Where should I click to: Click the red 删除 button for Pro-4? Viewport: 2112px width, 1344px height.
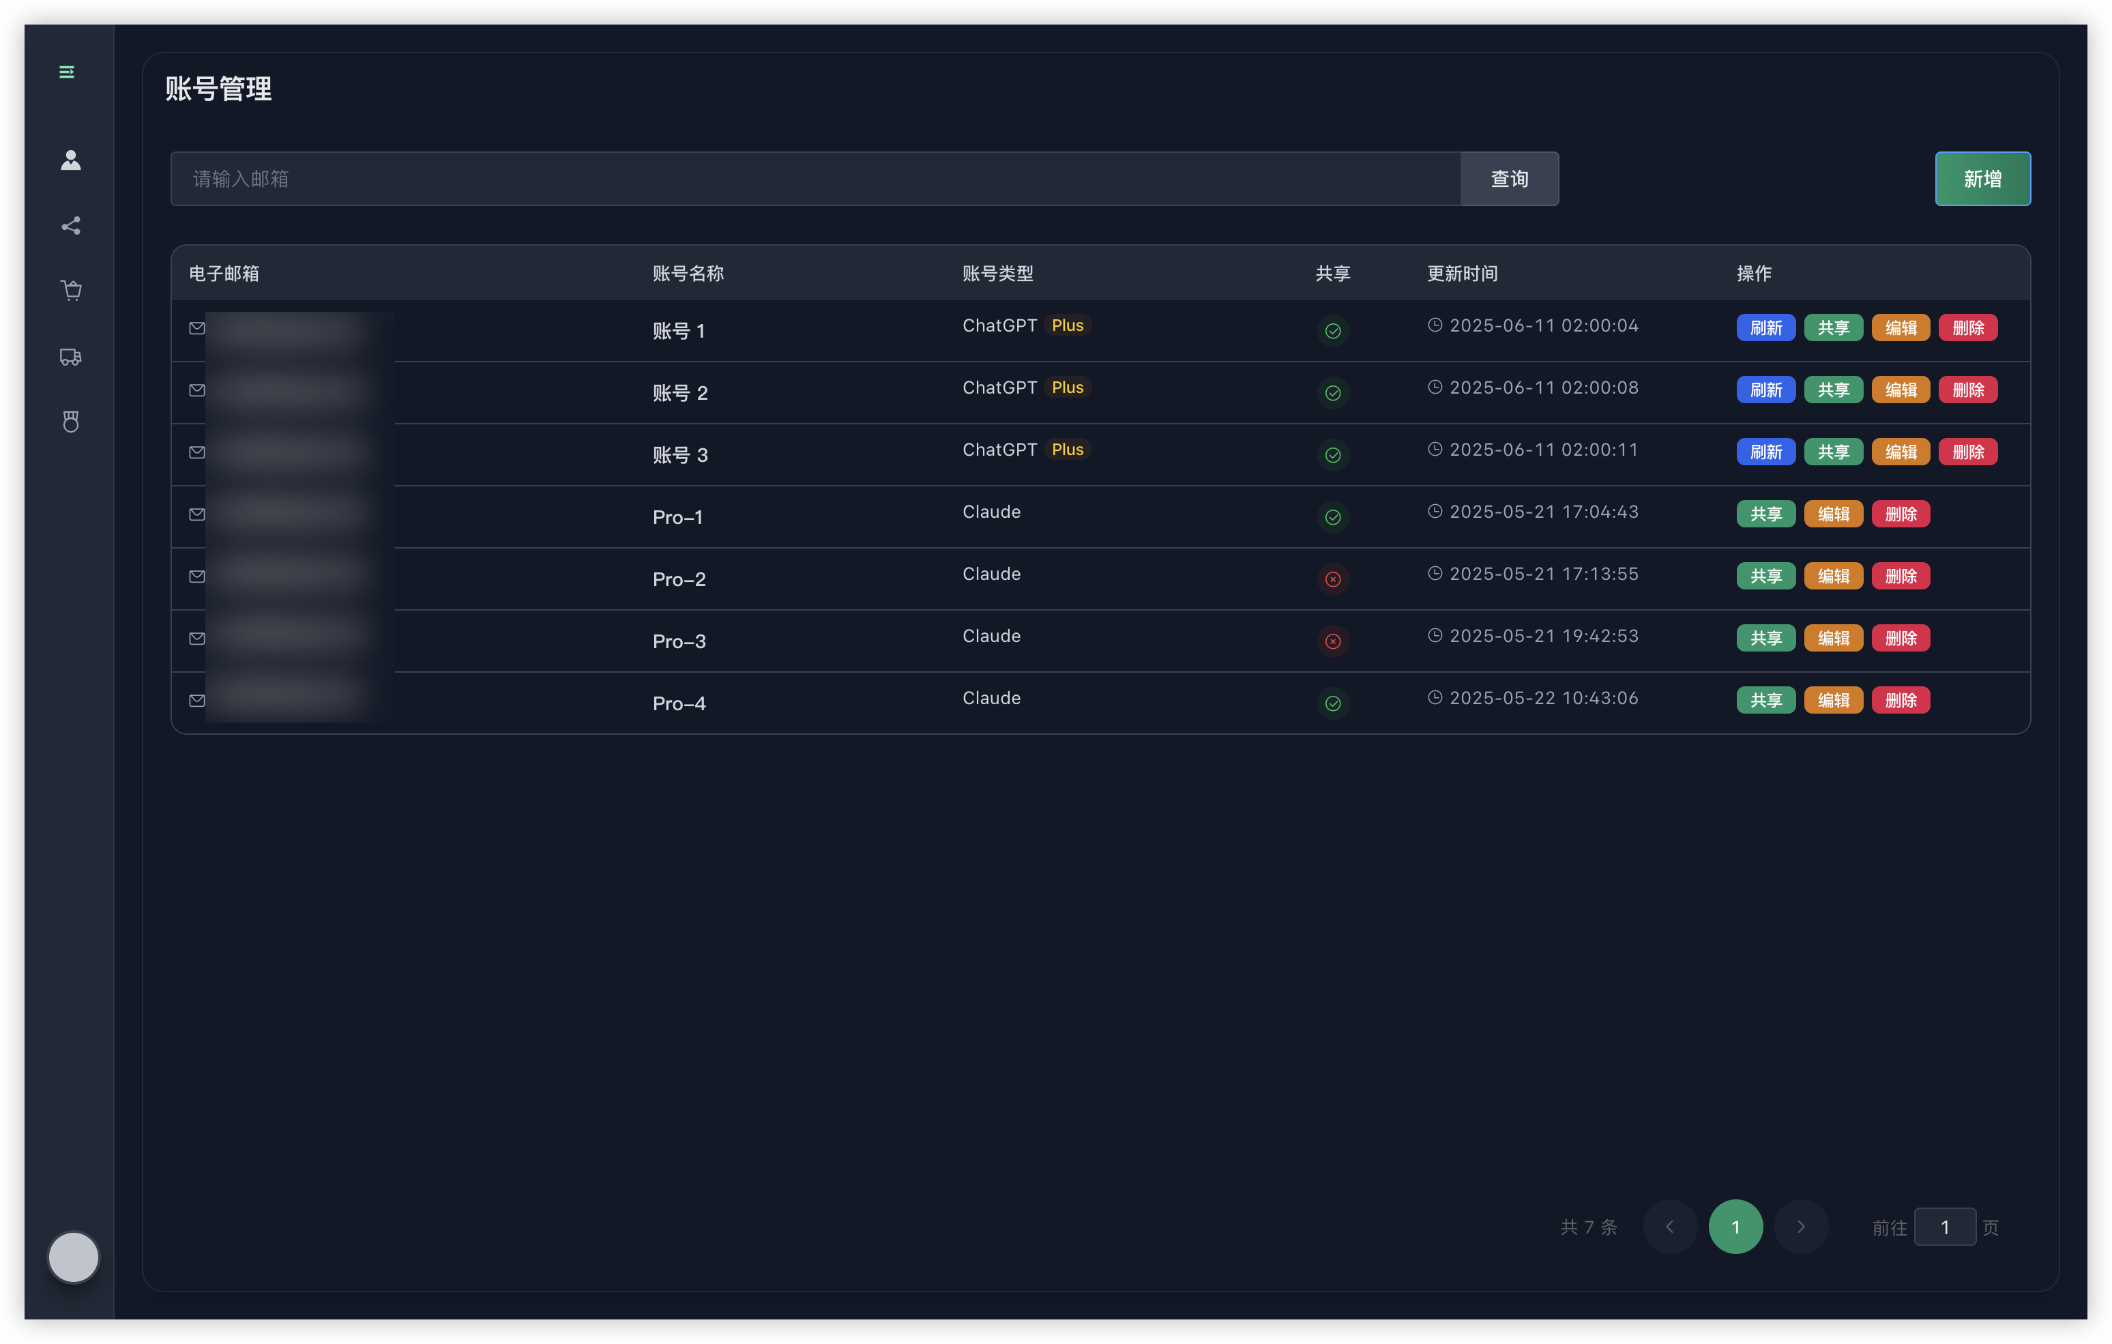click(x=1901, y=700)
